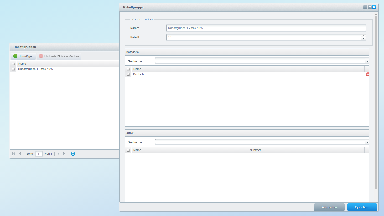The image size is (384, 216).
Task: Remove Deutsch category with red minus
Action: (x=367, y=74)
